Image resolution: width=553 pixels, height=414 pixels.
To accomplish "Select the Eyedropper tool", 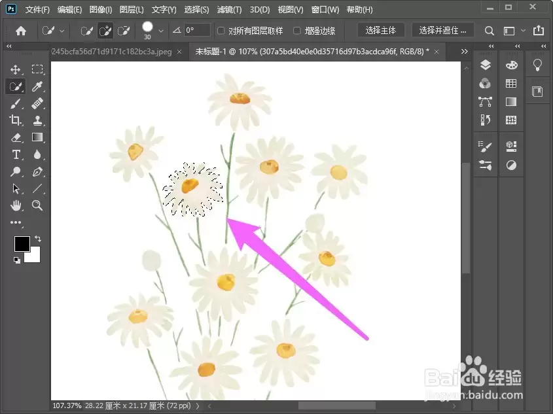I will pyautogui.click(x=37, y=86).
